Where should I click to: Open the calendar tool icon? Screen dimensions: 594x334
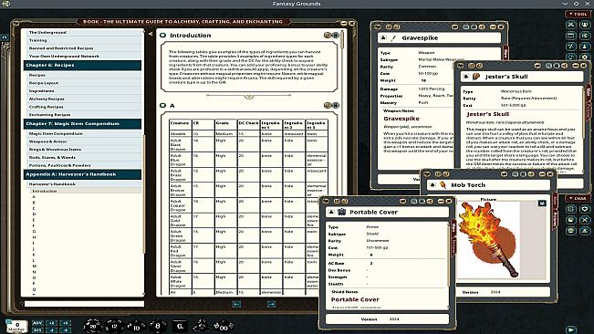[571, 36]
